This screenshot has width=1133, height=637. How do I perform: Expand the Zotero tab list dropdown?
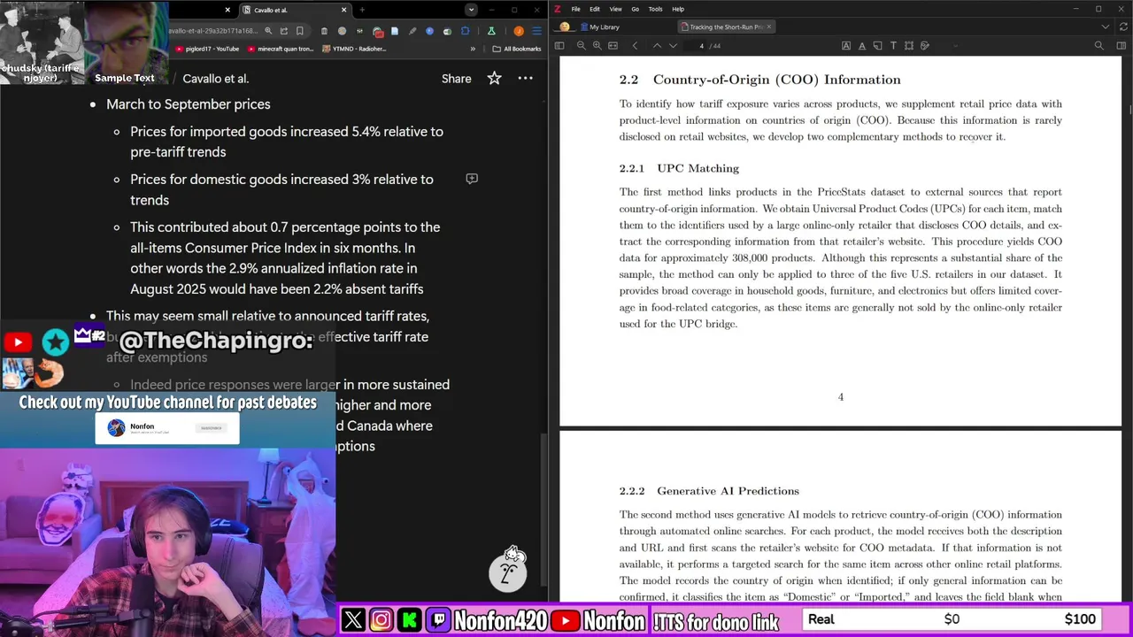(x=1106, y=27)
